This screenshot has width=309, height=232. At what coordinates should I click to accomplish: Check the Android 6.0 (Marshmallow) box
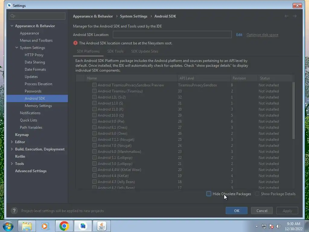pyautogui.click(x=94, y=151)
